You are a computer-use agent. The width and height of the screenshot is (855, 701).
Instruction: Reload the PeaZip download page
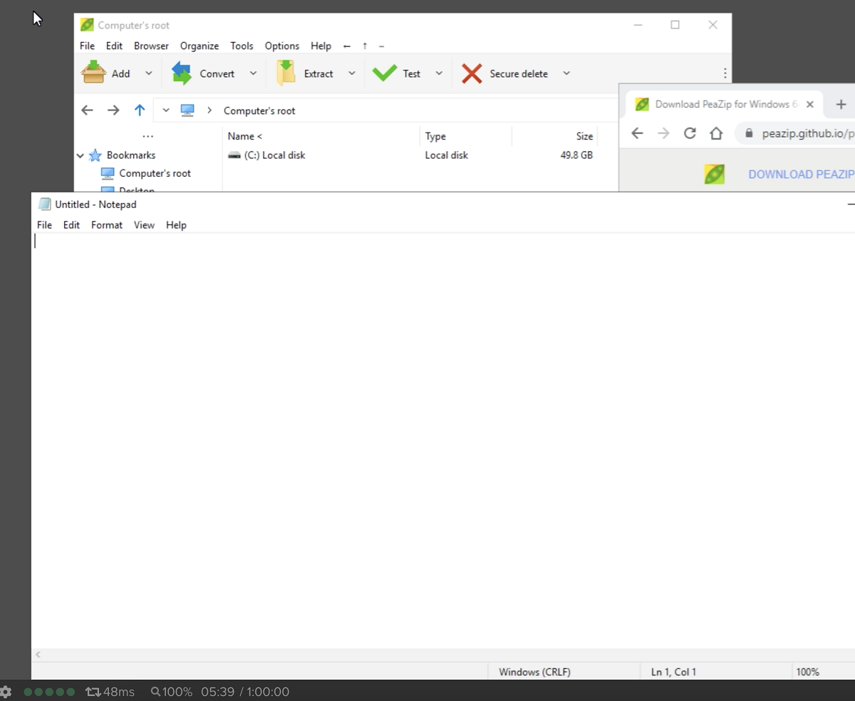click(x=690, y=133)
